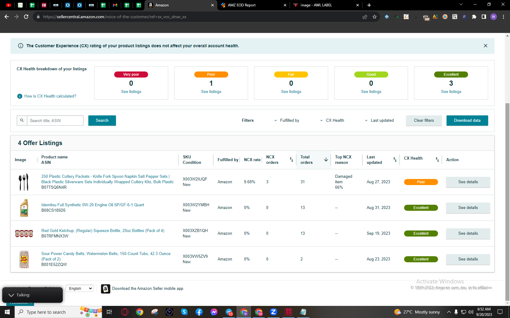See listings under the Very poor rating
510x318 pixels.
pos(131,92)
